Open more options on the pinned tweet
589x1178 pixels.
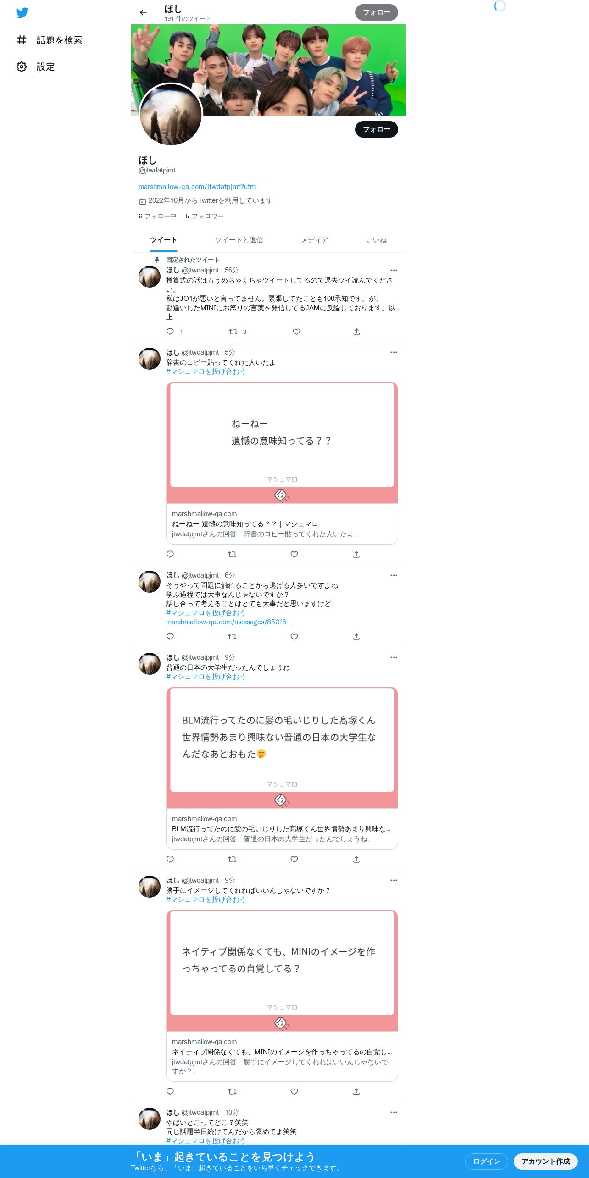coord(394,270)
